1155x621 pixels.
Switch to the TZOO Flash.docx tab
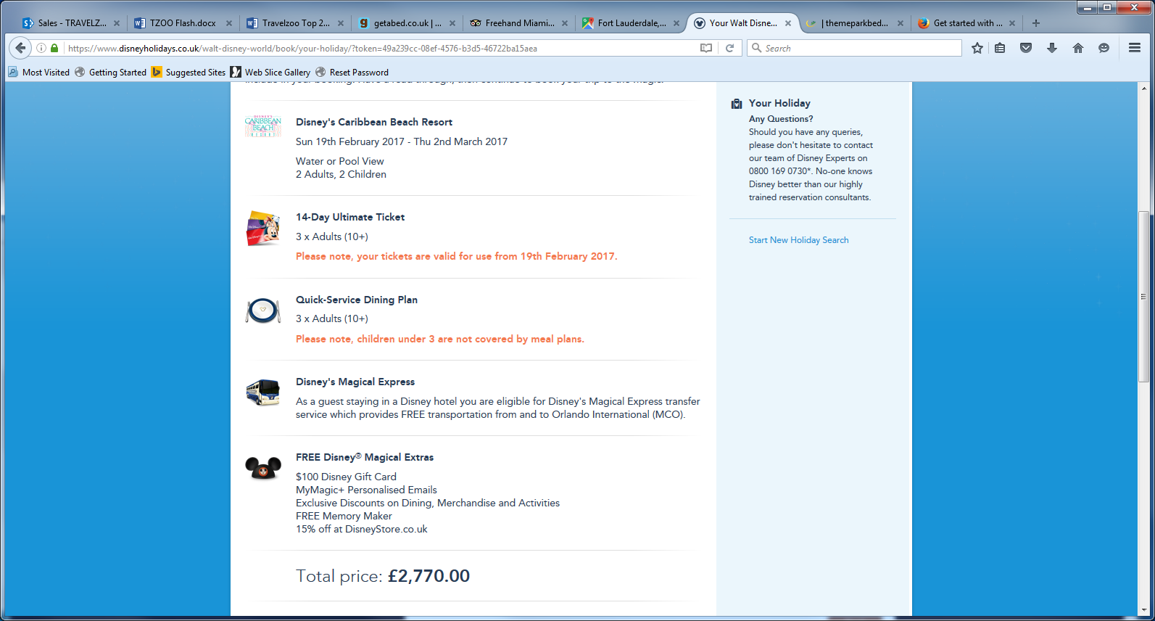183,23
